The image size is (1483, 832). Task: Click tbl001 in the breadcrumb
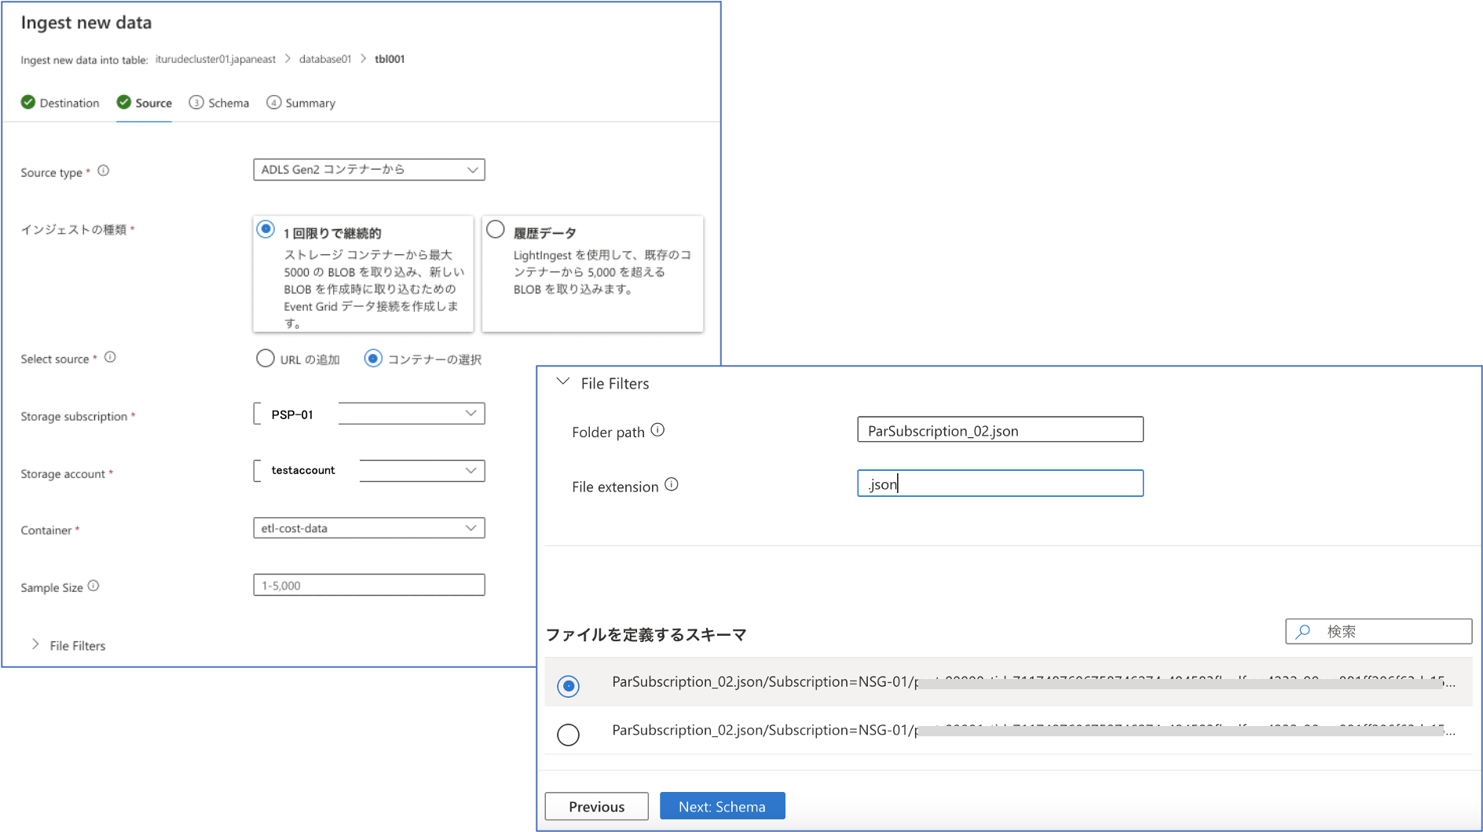pyautogui.click(x=390, y=60)
